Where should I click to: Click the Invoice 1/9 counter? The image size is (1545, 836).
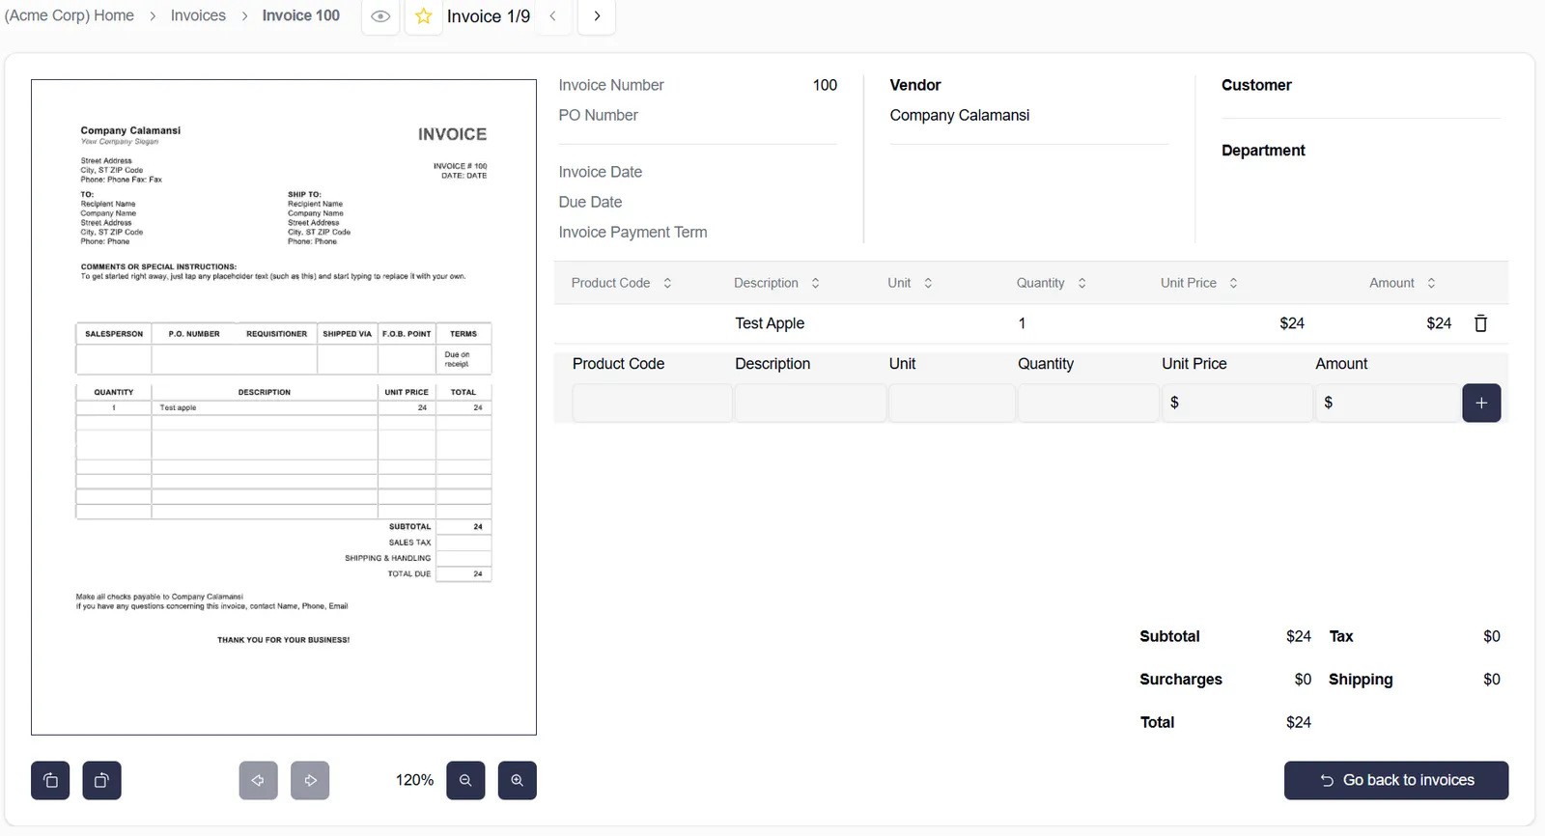point(489,16)
